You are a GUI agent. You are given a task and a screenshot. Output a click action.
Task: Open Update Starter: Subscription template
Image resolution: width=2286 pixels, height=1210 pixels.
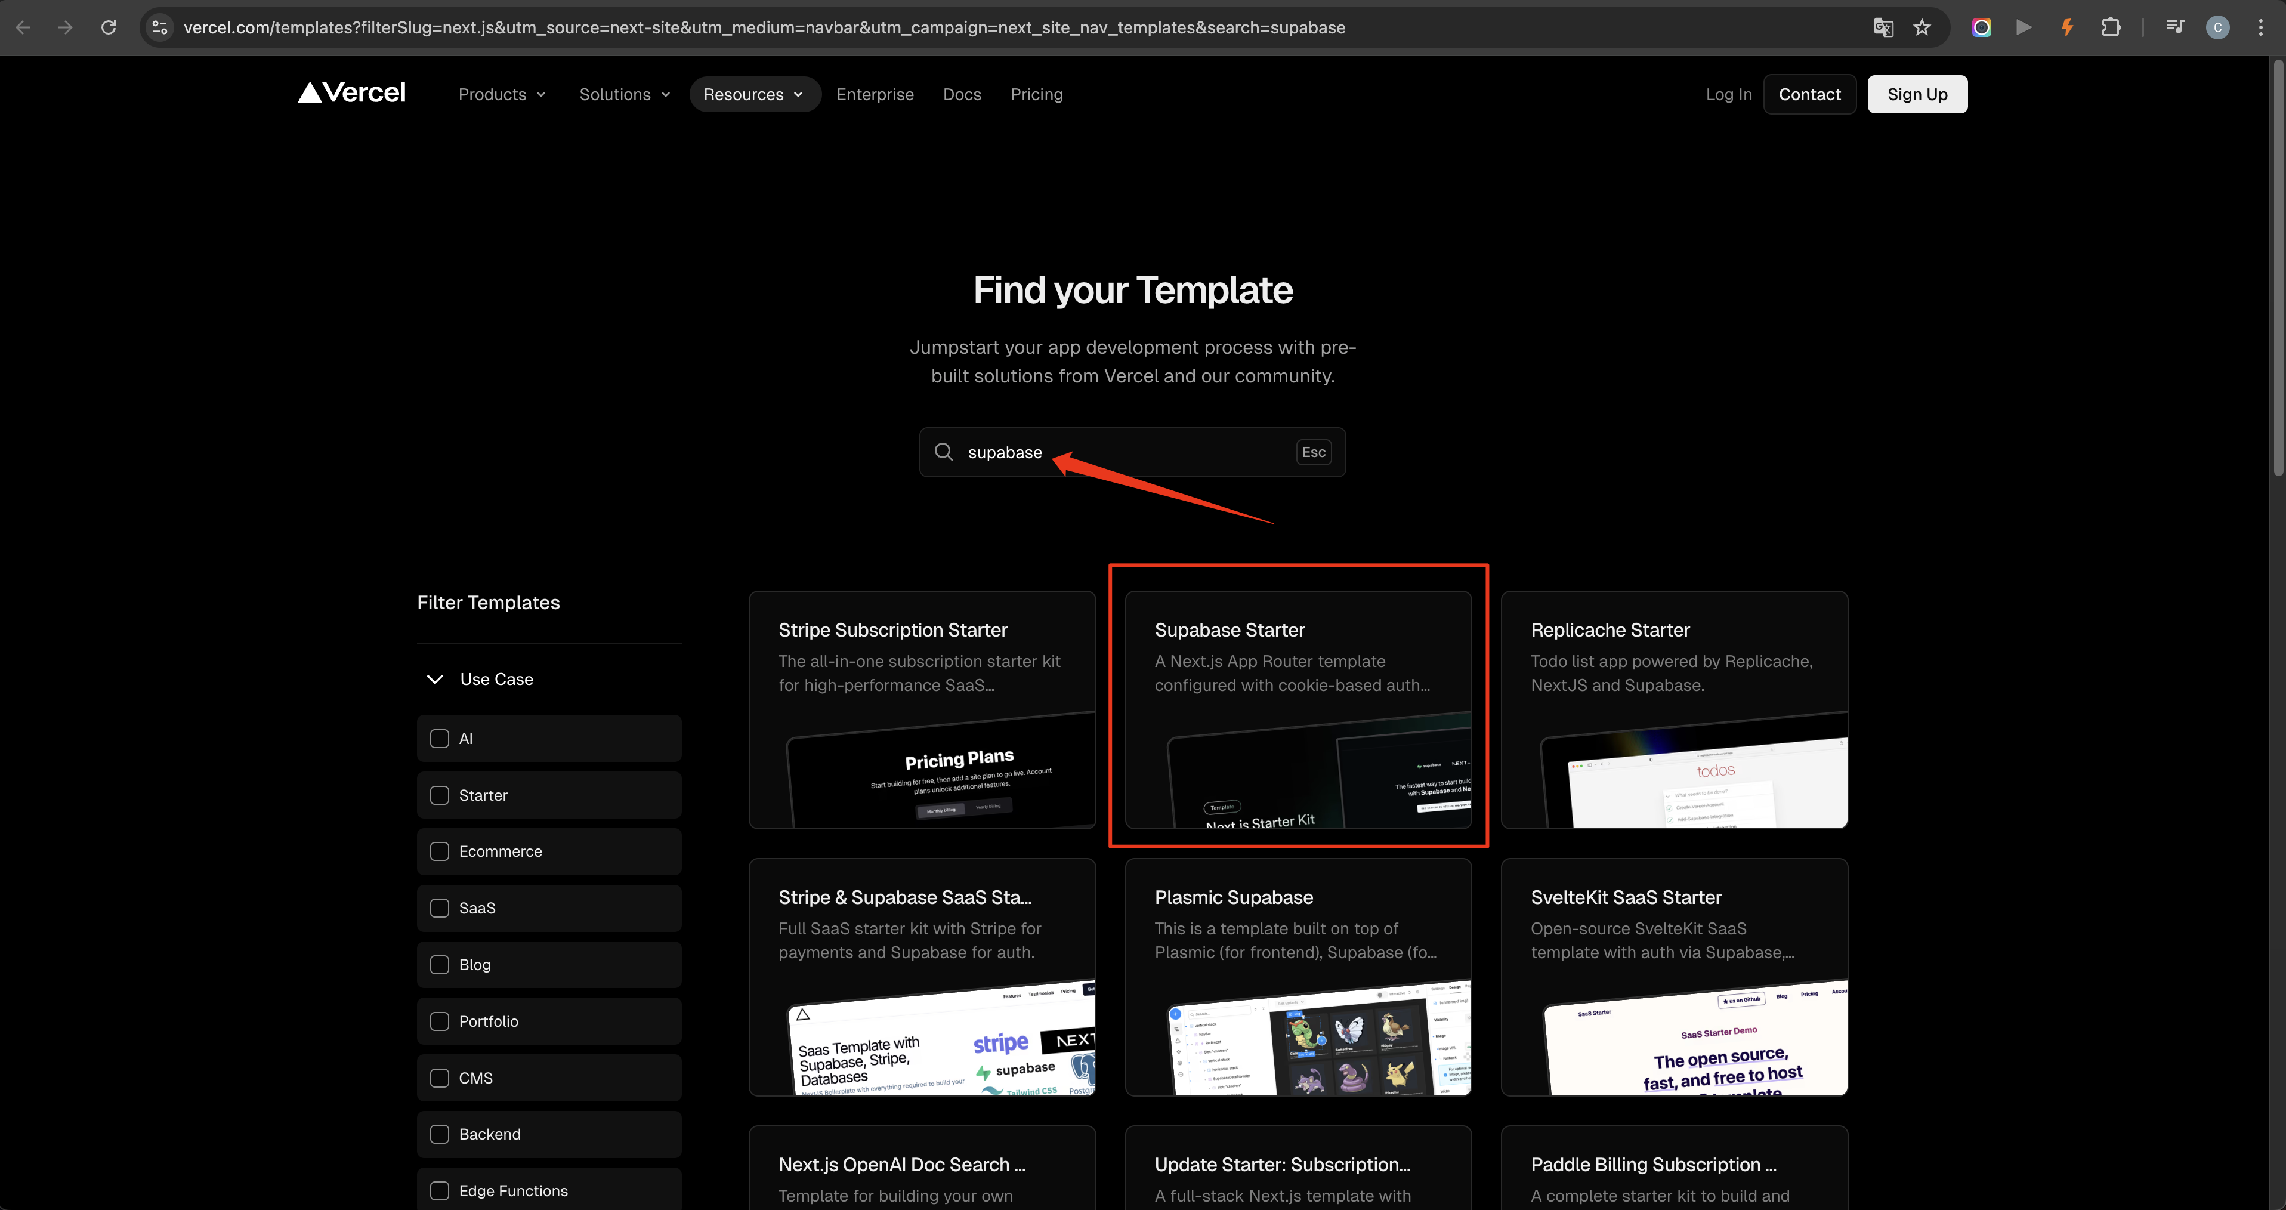(1298, 1168)
